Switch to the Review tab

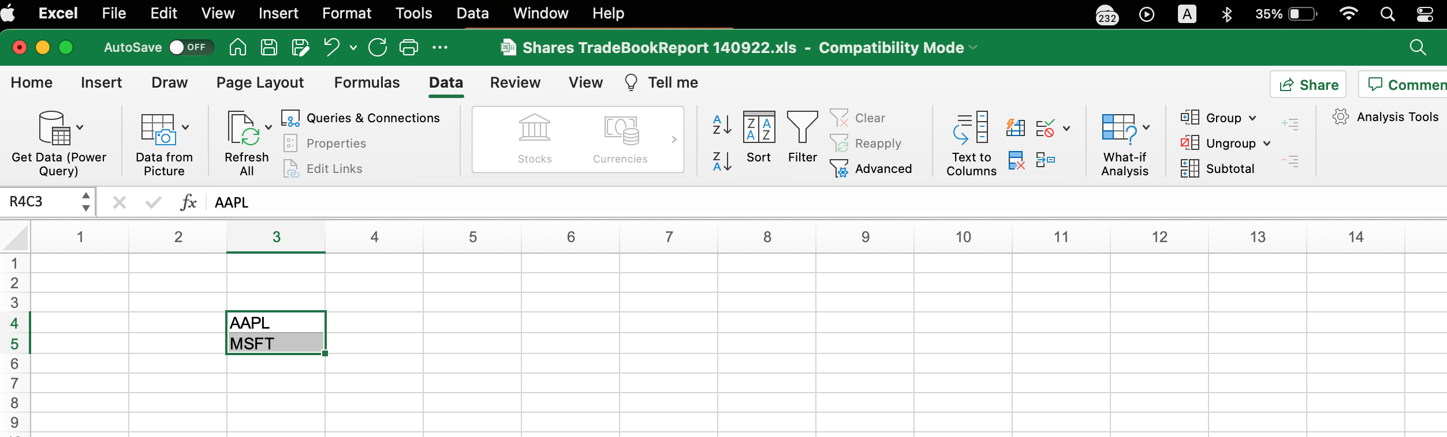pyautogui.click(x=515, y=82)
